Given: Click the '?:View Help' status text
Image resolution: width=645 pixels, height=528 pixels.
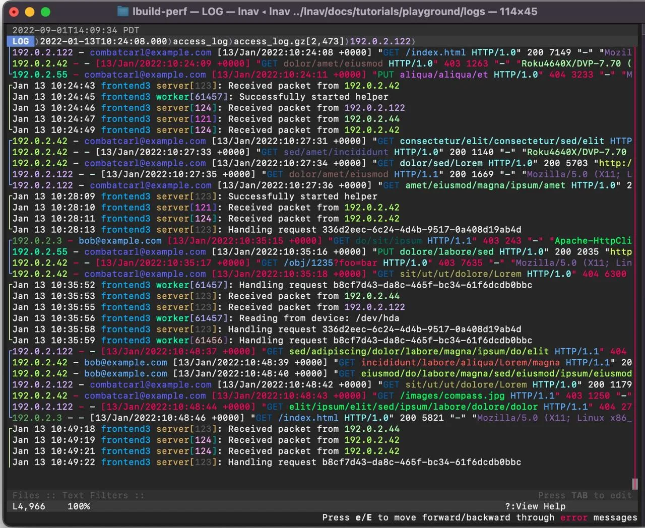Looking at the screenshot, I should [535, 506].
